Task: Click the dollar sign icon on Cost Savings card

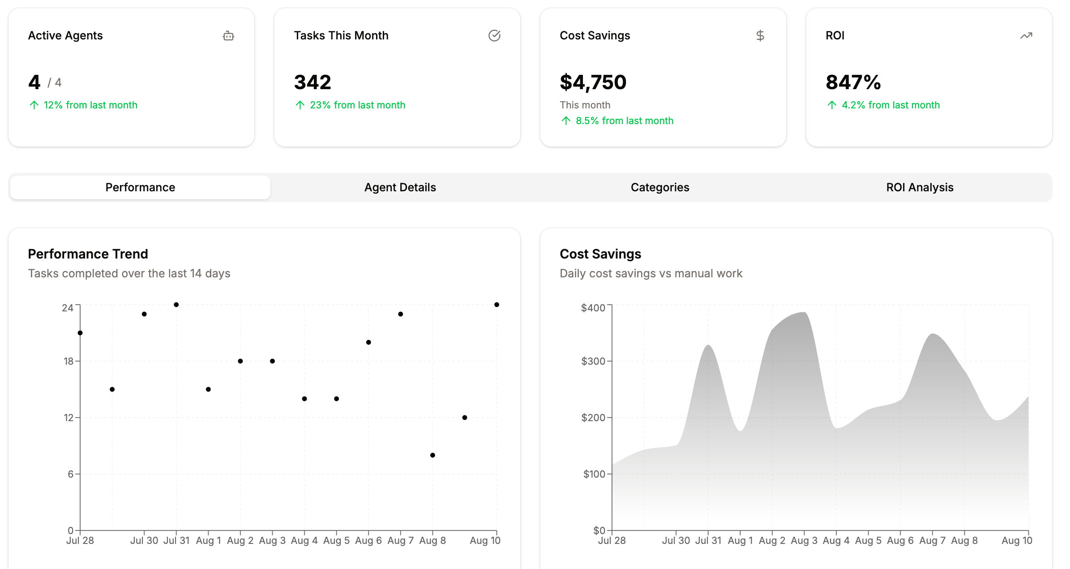Action: coord(759,35)
